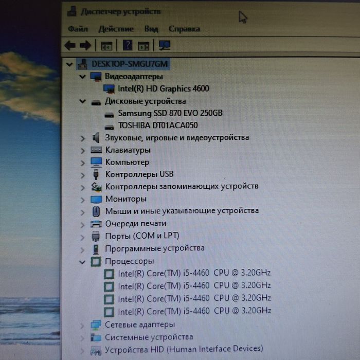Expand Звуковые, игровые и видеоустройства
The height and width of the screenshot is (360, 360).
(83, 138)
